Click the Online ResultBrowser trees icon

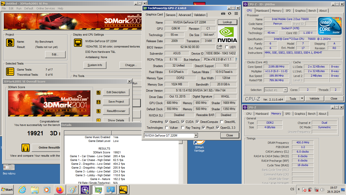(x=25, y=148)
